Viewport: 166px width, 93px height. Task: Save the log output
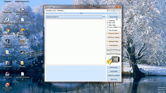114,79
